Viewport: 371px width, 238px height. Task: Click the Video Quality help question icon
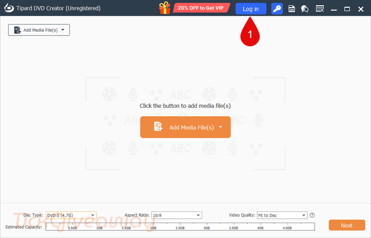coord(312,215)
